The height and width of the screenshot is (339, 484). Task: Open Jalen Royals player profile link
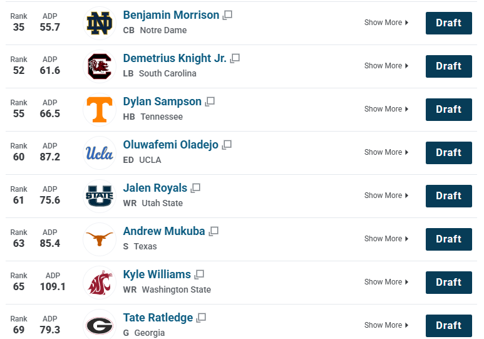(x=155, y=188)
